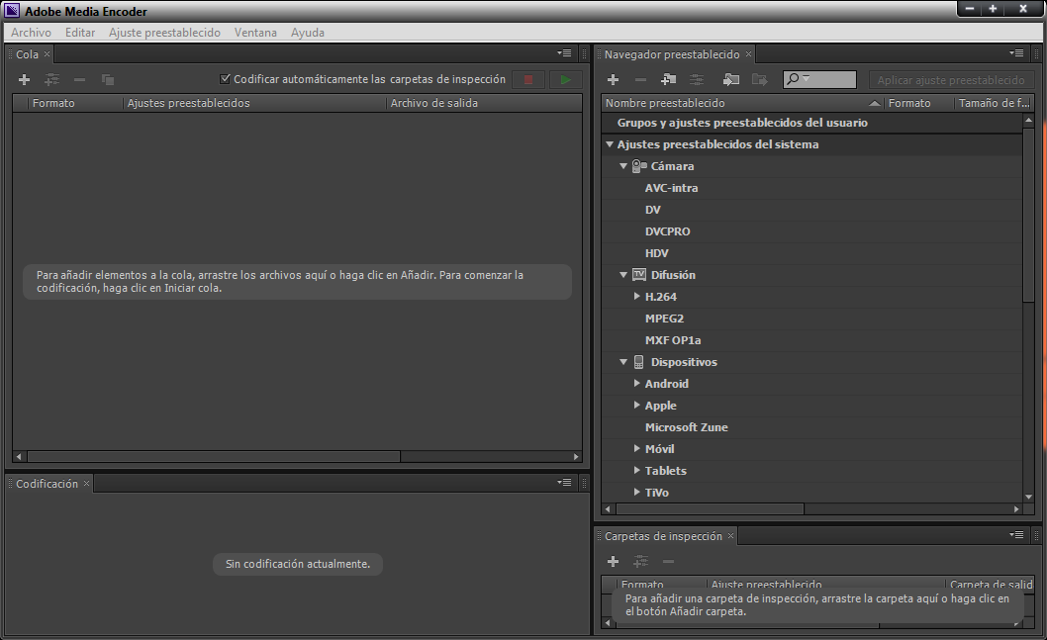Open Carpetas de inspección panel flyout menu
The image size is (1047, 640).
pyautogui.click(x=1016, y=534)
